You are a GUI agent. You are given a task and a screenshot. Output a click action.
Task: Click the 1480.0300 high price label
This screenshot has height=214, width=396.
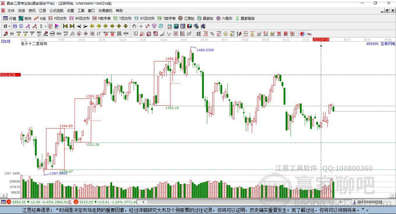[x=205, y=50]
